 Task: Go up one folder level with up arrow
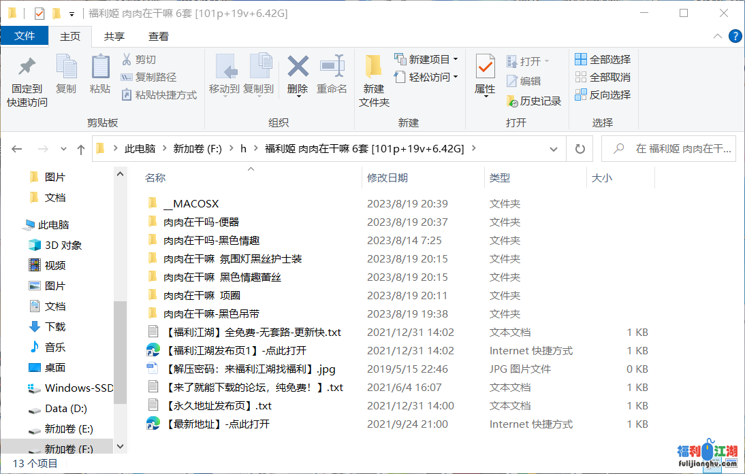[x=81, y=149]
